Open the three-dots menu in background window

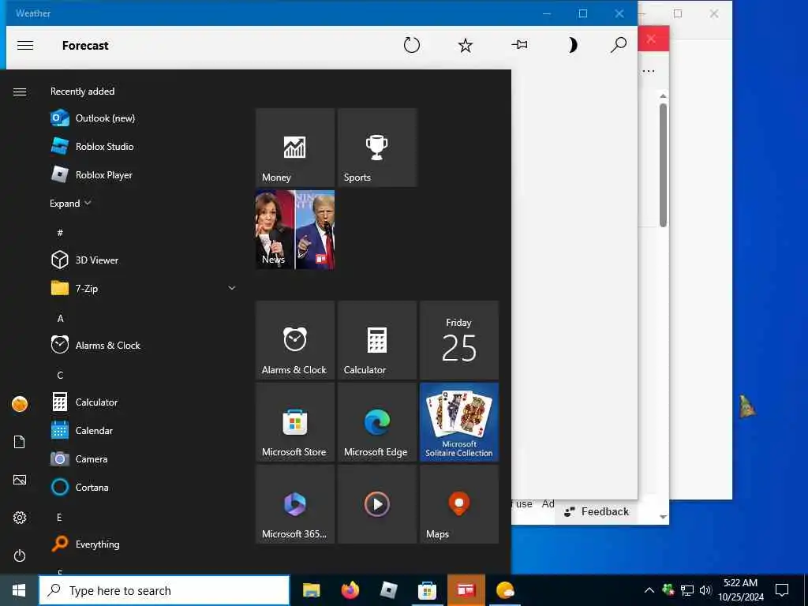649,71
